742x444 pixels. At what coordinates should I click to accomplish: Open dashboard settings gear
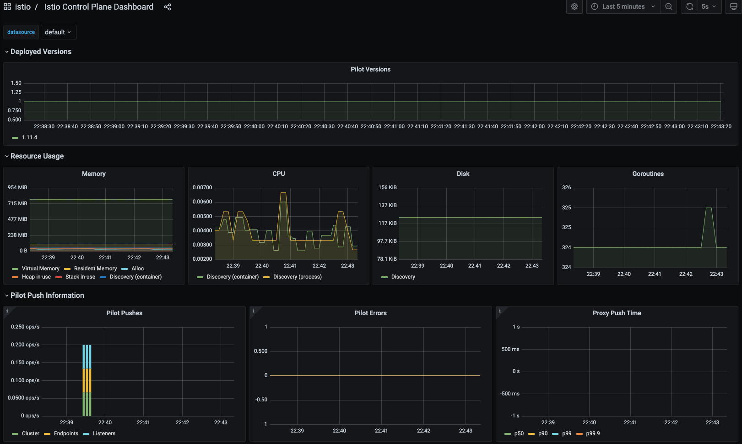(574, 6)
